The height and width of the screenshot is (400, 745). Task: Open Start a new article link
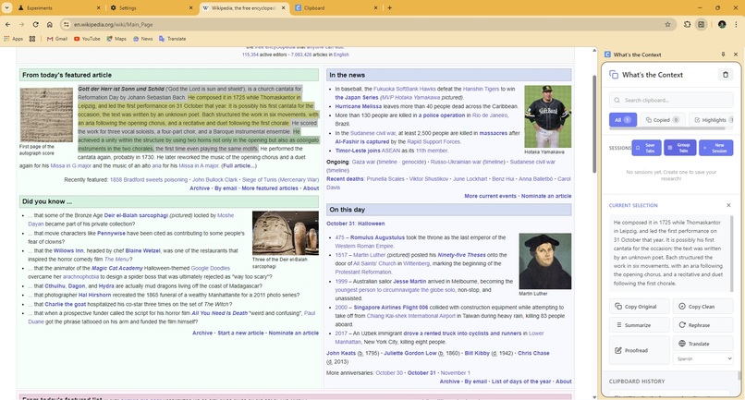[x=240, y=333]
